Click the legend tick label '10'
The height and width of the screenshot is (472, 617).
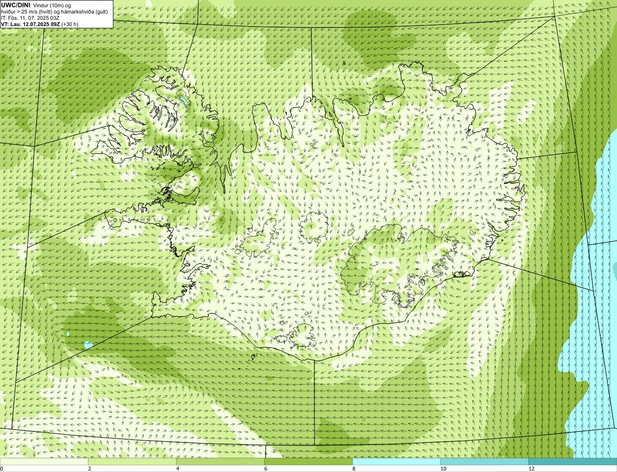pos(443,469)
